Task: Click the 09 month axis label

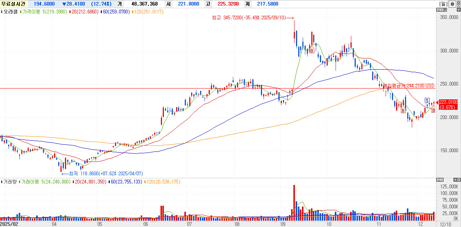Action: pos(283,224)
